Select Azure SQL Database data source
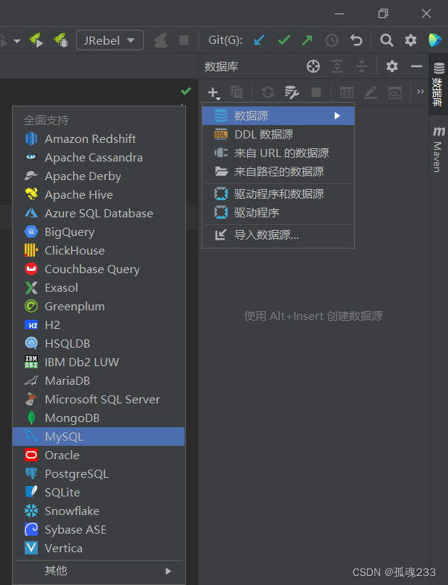The width and height of the screenshot is (448, 585). point(98,214)
